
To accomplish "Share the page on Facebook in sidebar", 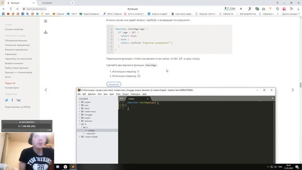I will (x=12, y=100).
